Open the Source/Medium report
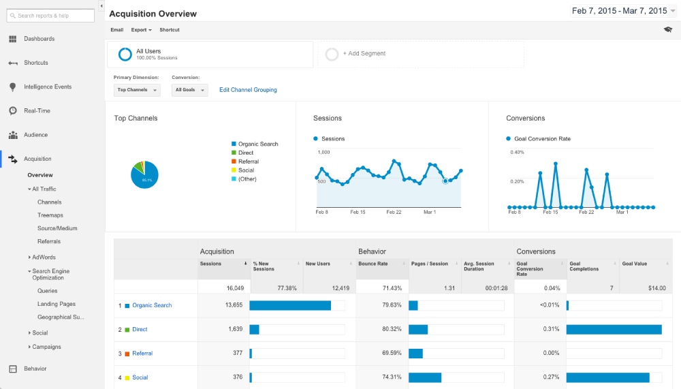 [57, 228]
